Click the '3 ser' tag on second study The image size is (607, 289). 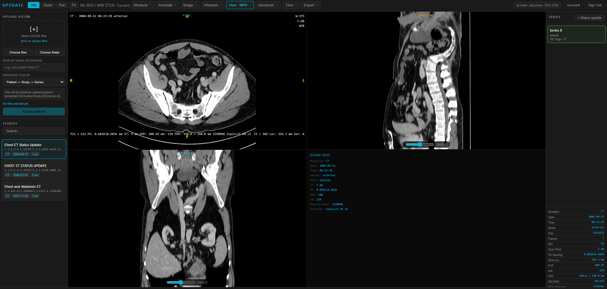(35, 175)
